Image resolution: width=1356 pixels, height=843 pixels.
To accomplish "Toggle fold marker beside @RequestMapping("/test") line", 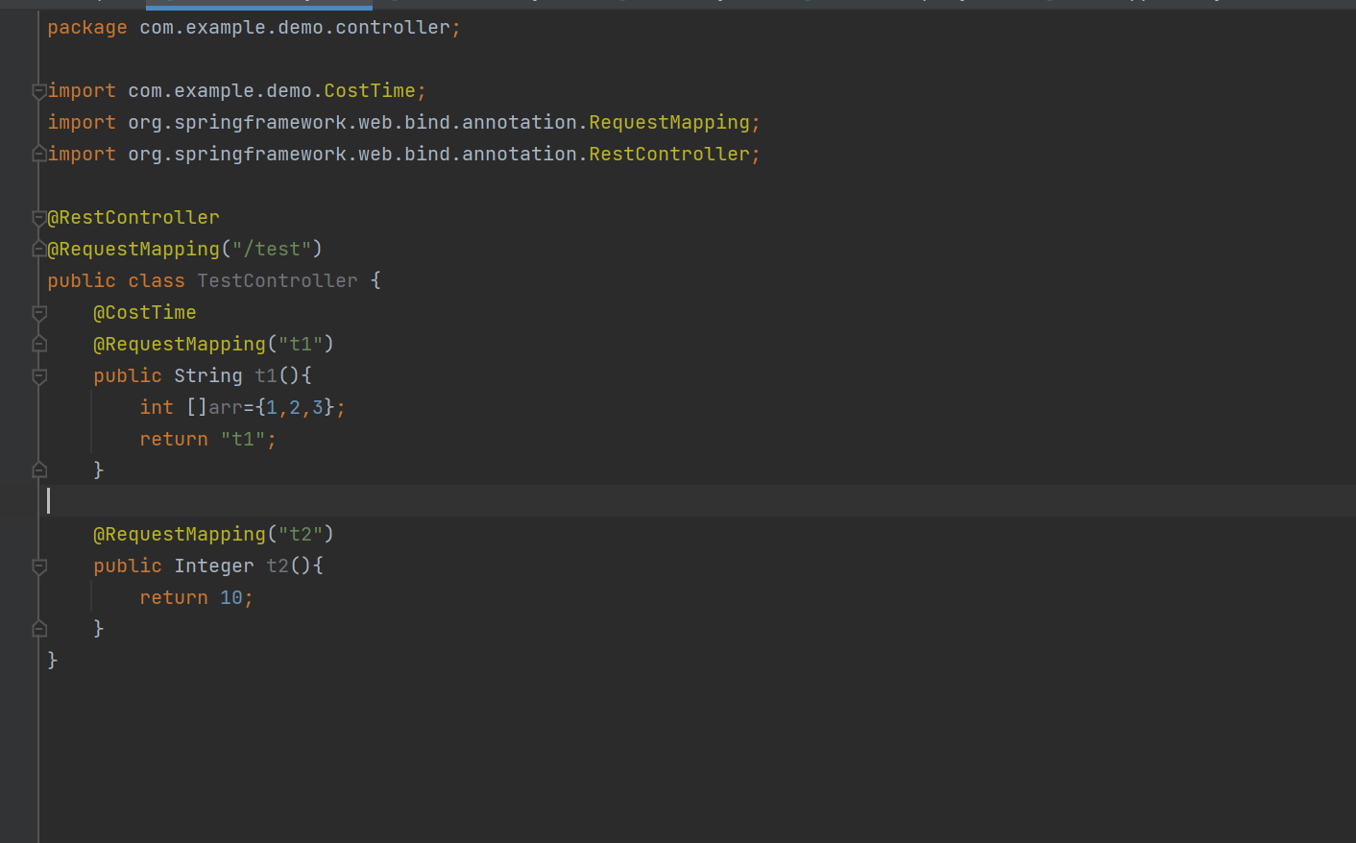I will tap(39, 249).
